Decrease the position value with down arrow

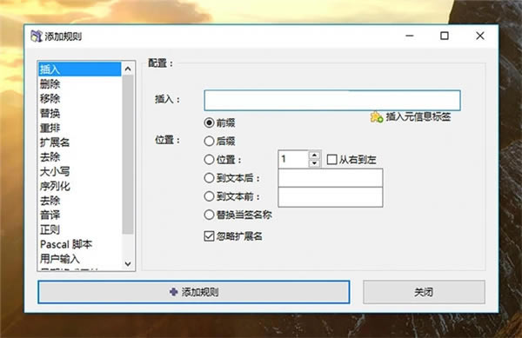[x=314, y=163]
